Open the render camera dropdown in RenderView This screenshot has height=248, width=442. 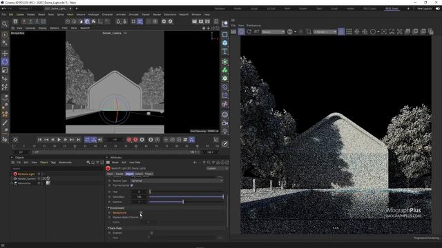pyautogui.click(x=325, y=32)
